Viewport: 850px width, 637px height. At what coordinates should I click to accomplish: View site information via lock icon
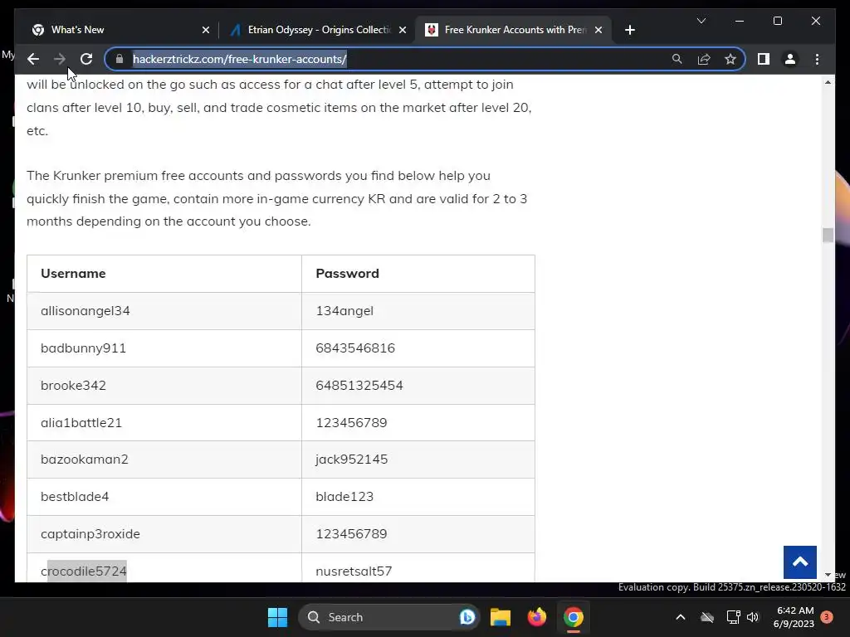(120, 59)
